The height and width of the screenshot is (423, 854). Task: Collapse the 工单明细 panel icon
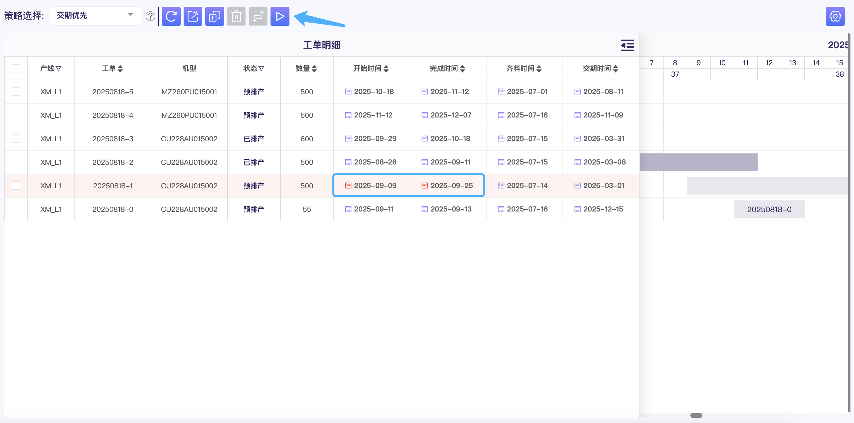[627, 45]
